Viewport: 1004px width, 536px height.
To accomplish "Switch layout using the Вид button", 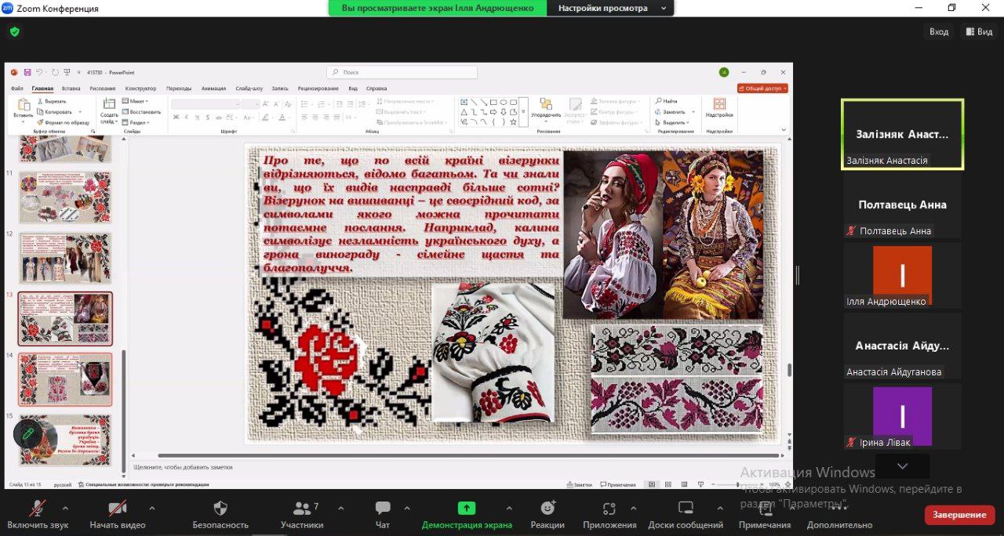I will (x=978, y=32).
